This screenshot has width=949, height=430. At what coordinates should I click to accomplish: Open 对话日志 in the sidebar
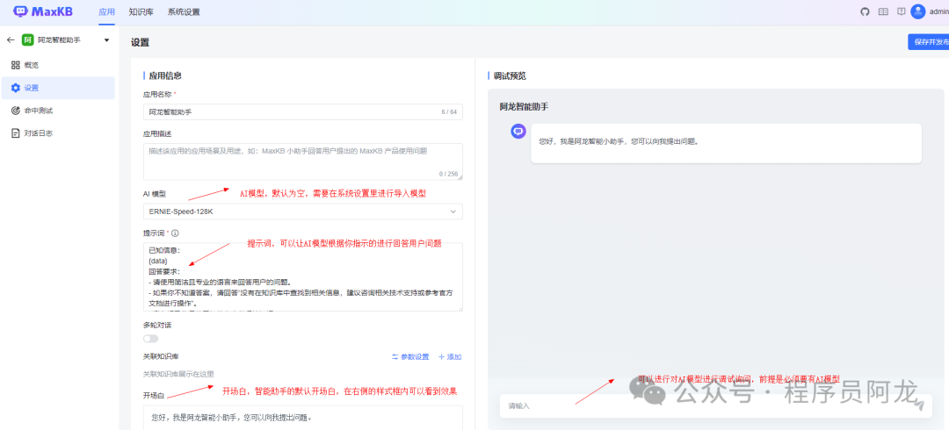(x=38, y=133)
